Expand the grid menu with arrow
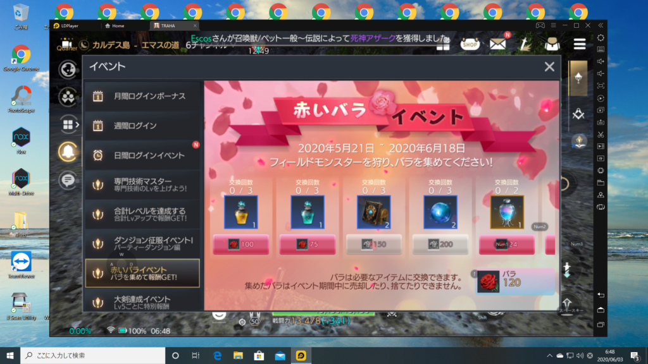Viewport: 648px width, 364px height. point(68,124)
